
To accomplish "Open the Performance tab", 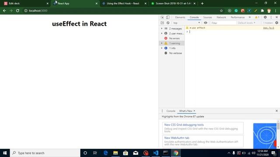I will pyautogui.click(x=238, y=17).
